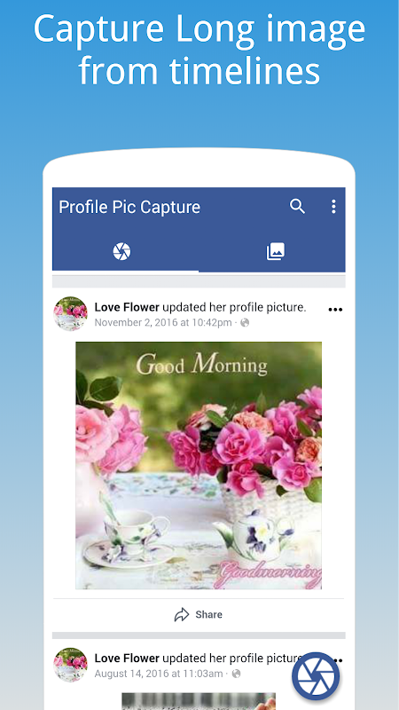Tap the floating shutter capture button

(x=316, y=676)
